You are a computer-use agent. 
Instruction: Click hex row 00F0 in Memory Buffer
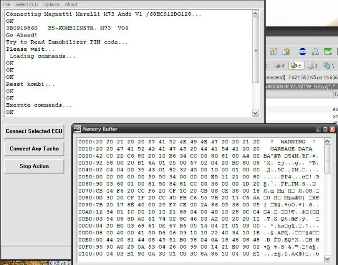click(x=199, y=246)
